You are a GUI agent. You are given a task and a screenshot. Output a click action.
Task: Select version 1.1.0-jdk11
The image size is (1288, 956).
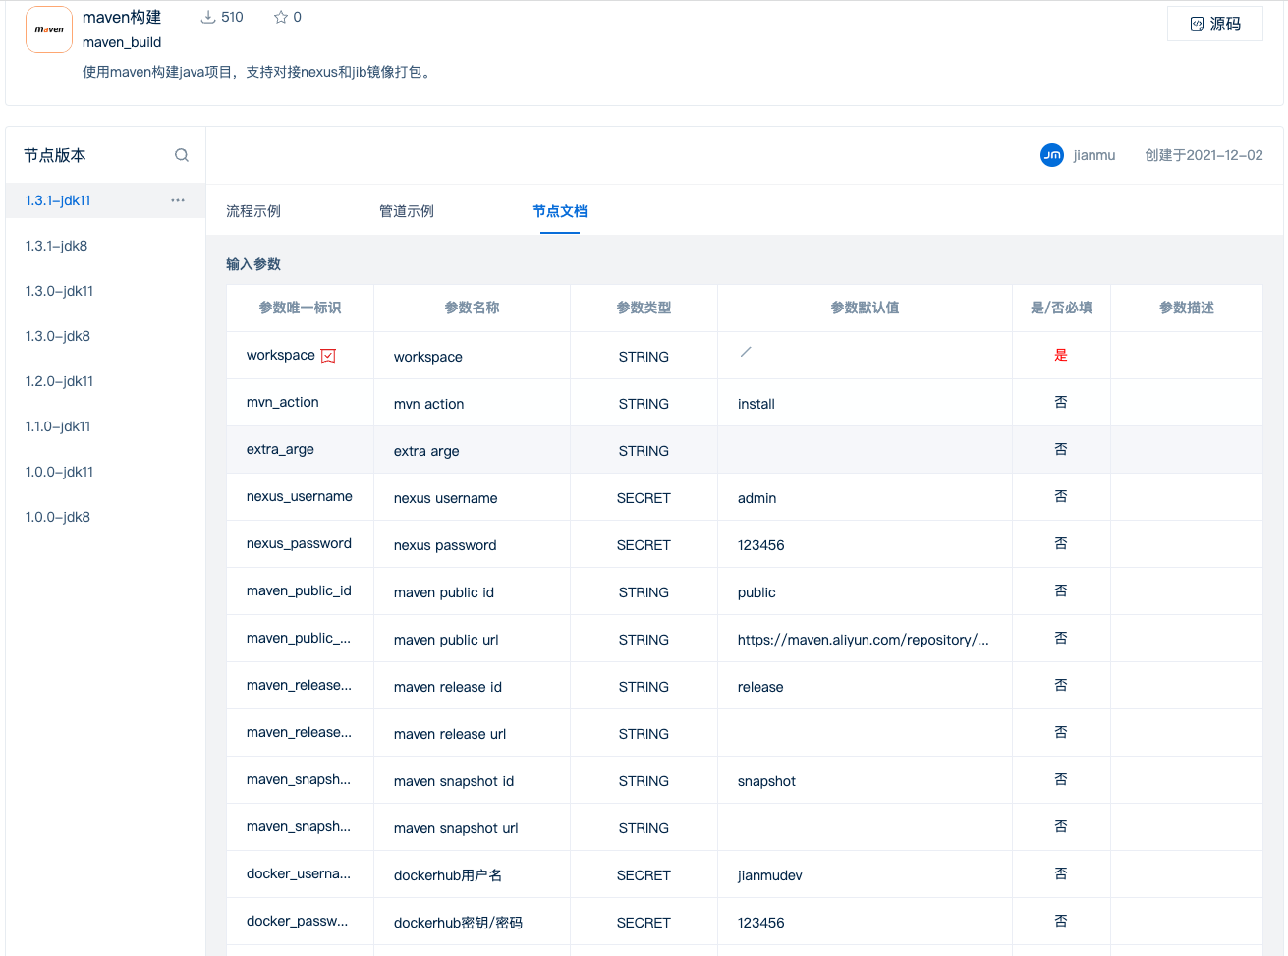[59, 426]
